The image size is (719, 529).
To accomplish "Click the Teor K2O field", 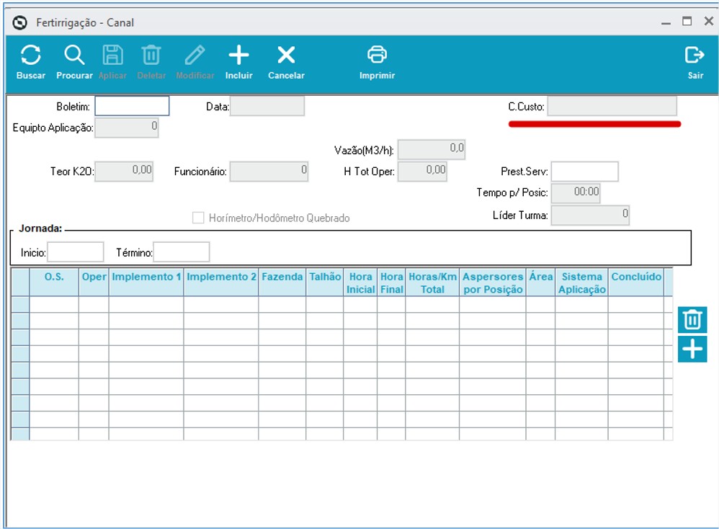I will 124,171.
